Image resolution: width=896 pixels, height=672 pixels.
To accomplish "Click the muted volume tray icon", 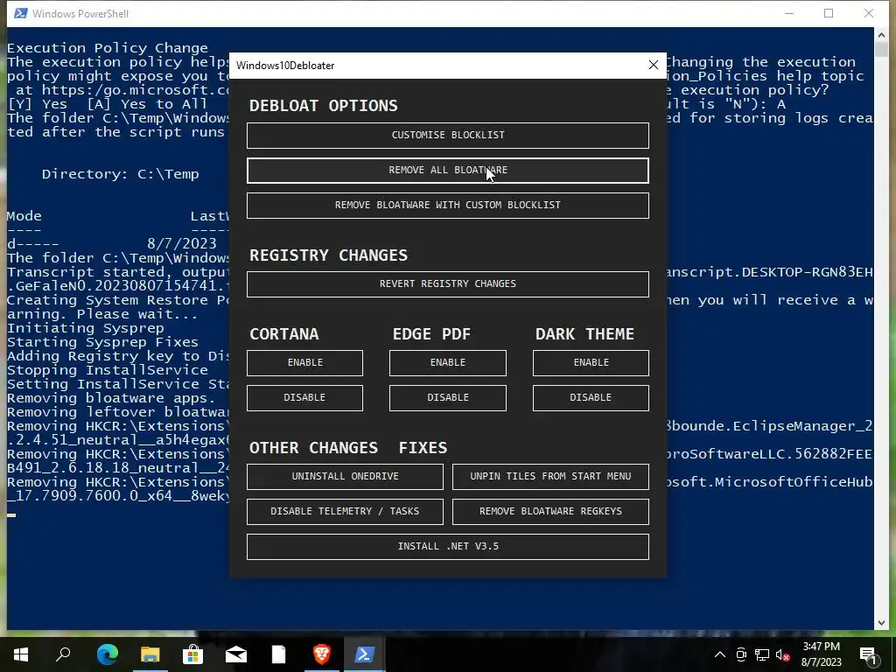I will tap(782, 654).
